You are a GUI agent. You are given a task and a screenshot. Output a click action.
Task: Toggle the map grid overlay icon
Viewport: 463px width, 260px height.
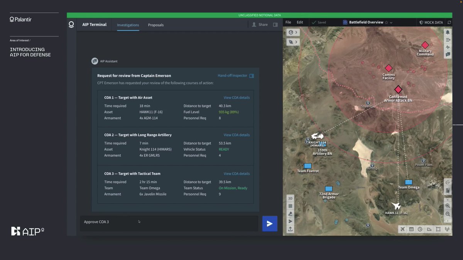pyautogui.click(x=291, y=206)
